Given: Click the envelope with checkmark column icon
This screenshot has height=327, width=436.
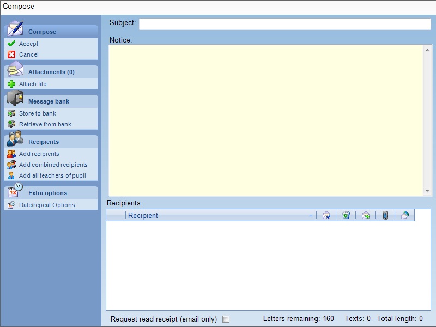Looking at the screenshot, I should (326, 215).
